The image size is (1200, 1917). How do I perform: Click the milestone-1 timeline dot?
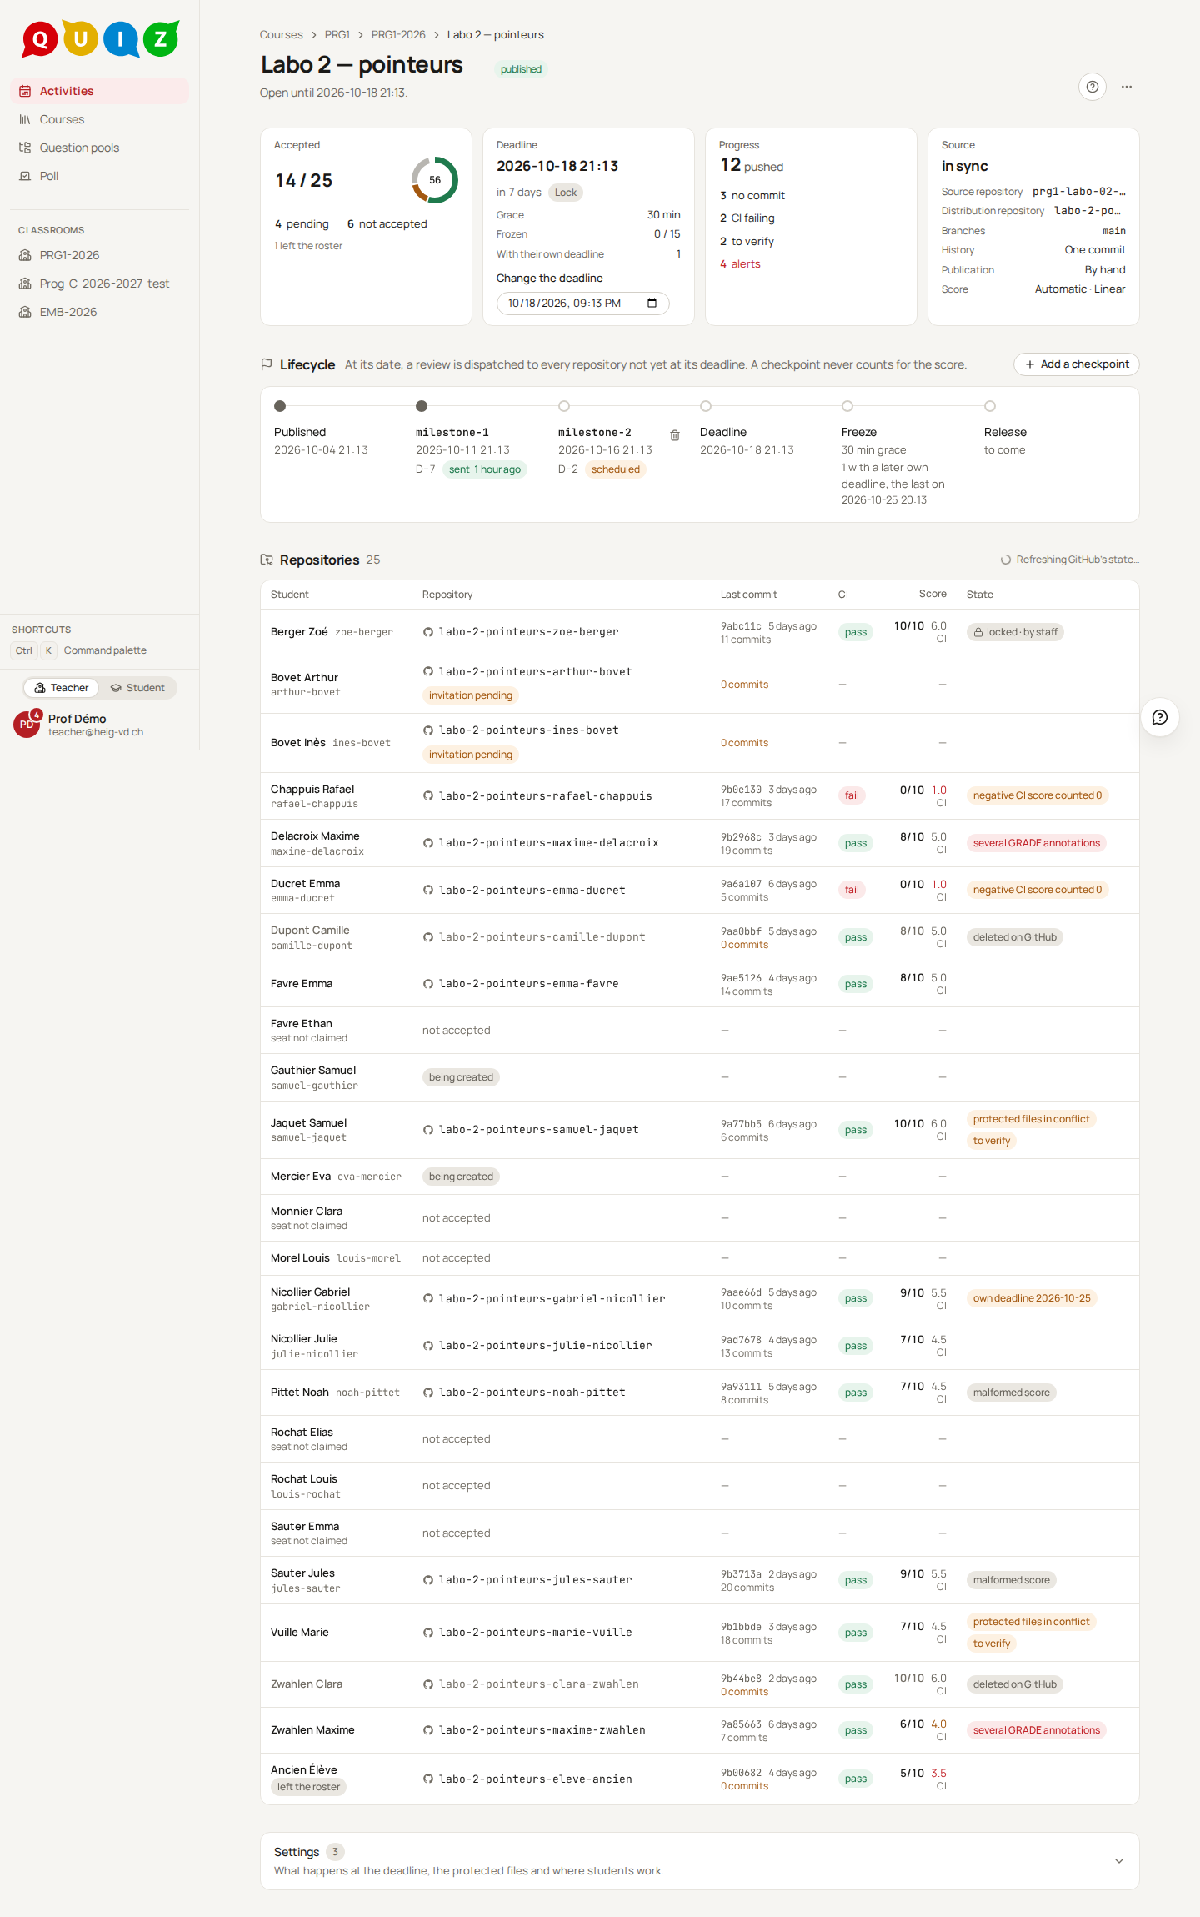click(422, 406)
